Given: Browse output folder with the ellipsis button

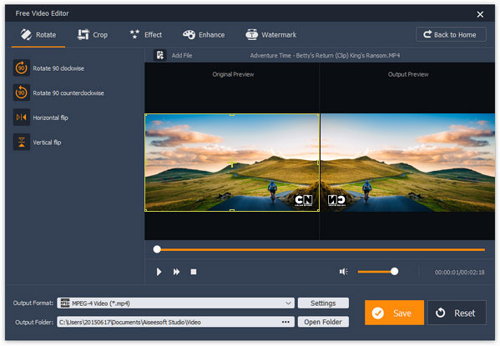Looking at the screenshot, I should (285, 322).
